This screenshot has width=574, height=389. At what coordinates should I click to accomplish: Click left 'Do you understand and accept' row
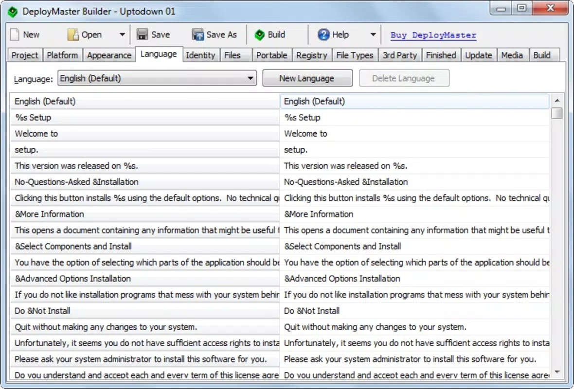[x=145, y=373]
